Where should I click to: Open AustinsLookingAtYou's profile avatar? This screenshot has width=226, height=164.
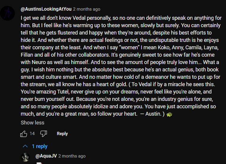click(x=7, y=13)
